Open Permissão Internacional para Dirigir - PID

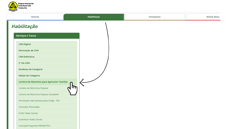(46, 101)
